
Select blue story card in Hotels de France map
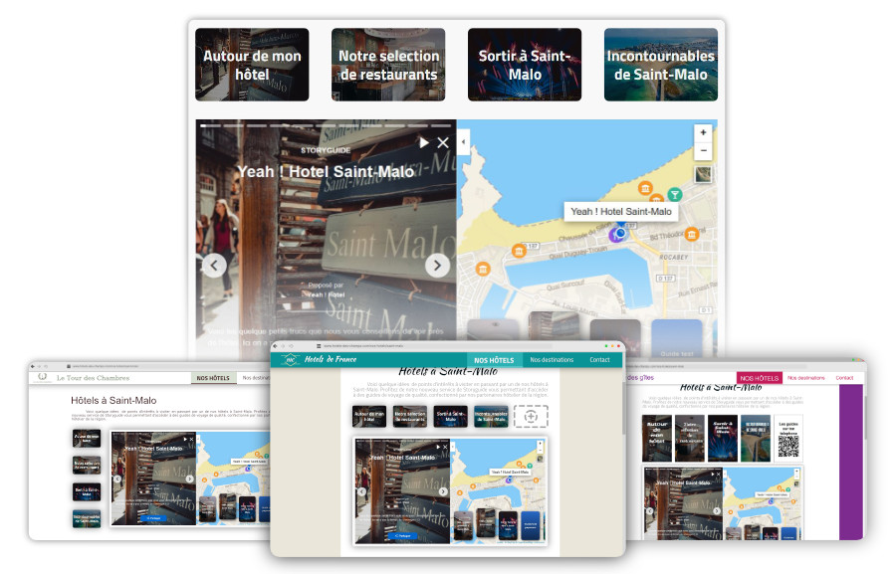click(531, 526)
